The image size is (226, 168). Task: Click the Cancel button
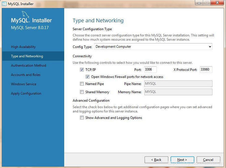point(208,160)
